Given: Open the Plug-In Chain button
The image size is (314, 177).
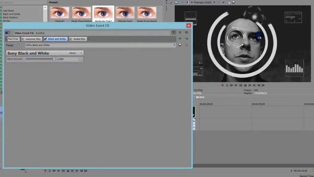Looking at the screenshot, I should tap(180, 38).
